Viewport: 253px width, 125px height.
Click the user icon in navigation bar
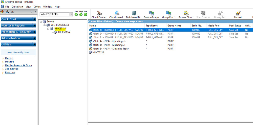[7, 12]
